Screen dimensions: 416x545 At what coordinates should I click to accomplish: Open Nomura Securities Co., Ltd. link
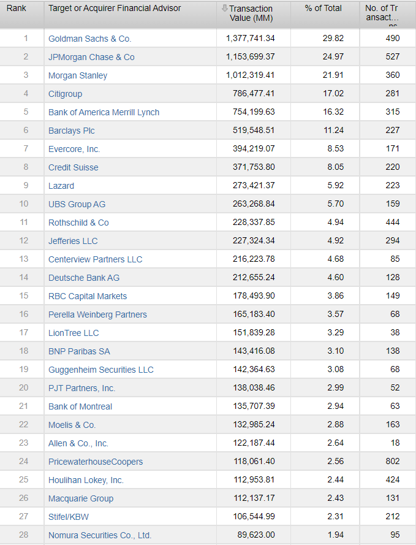pyautogui.click(x=100, y=535)
